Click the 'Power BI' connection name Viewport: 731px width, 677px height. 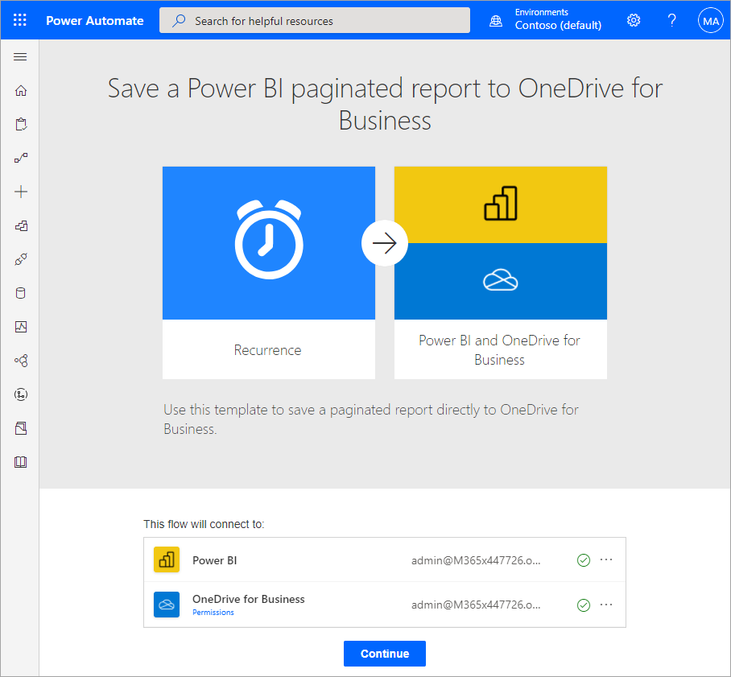coord(214,560)
